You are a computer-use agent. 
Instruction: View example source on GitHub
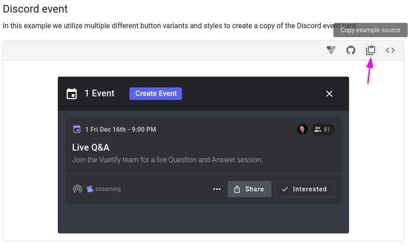tap(351, 50)
